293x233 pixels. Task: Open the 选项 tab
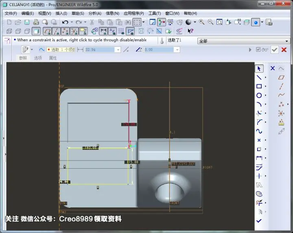(38, 58)
